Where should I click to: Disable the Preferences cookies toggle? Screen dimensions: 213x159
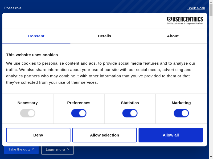coord(79,113)
